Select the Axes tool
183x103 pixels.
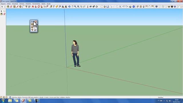63,7
